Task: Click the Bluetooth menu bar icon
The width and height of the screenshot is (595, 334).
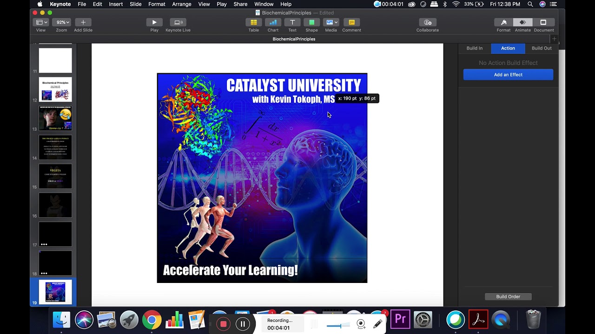Action: coord(444,4)
